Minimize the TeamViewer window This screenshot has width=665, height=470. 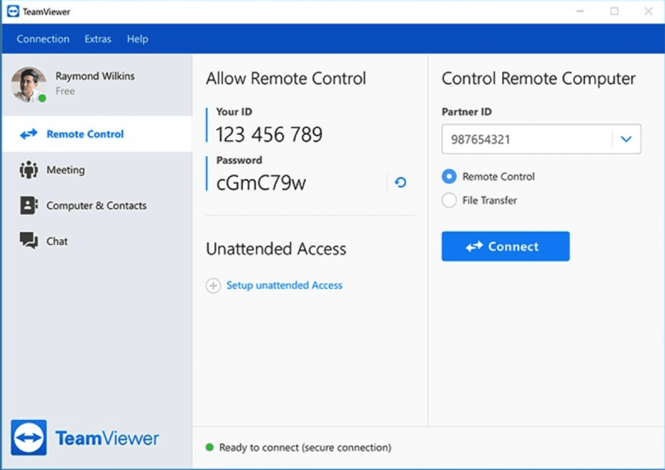coord(580,11)
